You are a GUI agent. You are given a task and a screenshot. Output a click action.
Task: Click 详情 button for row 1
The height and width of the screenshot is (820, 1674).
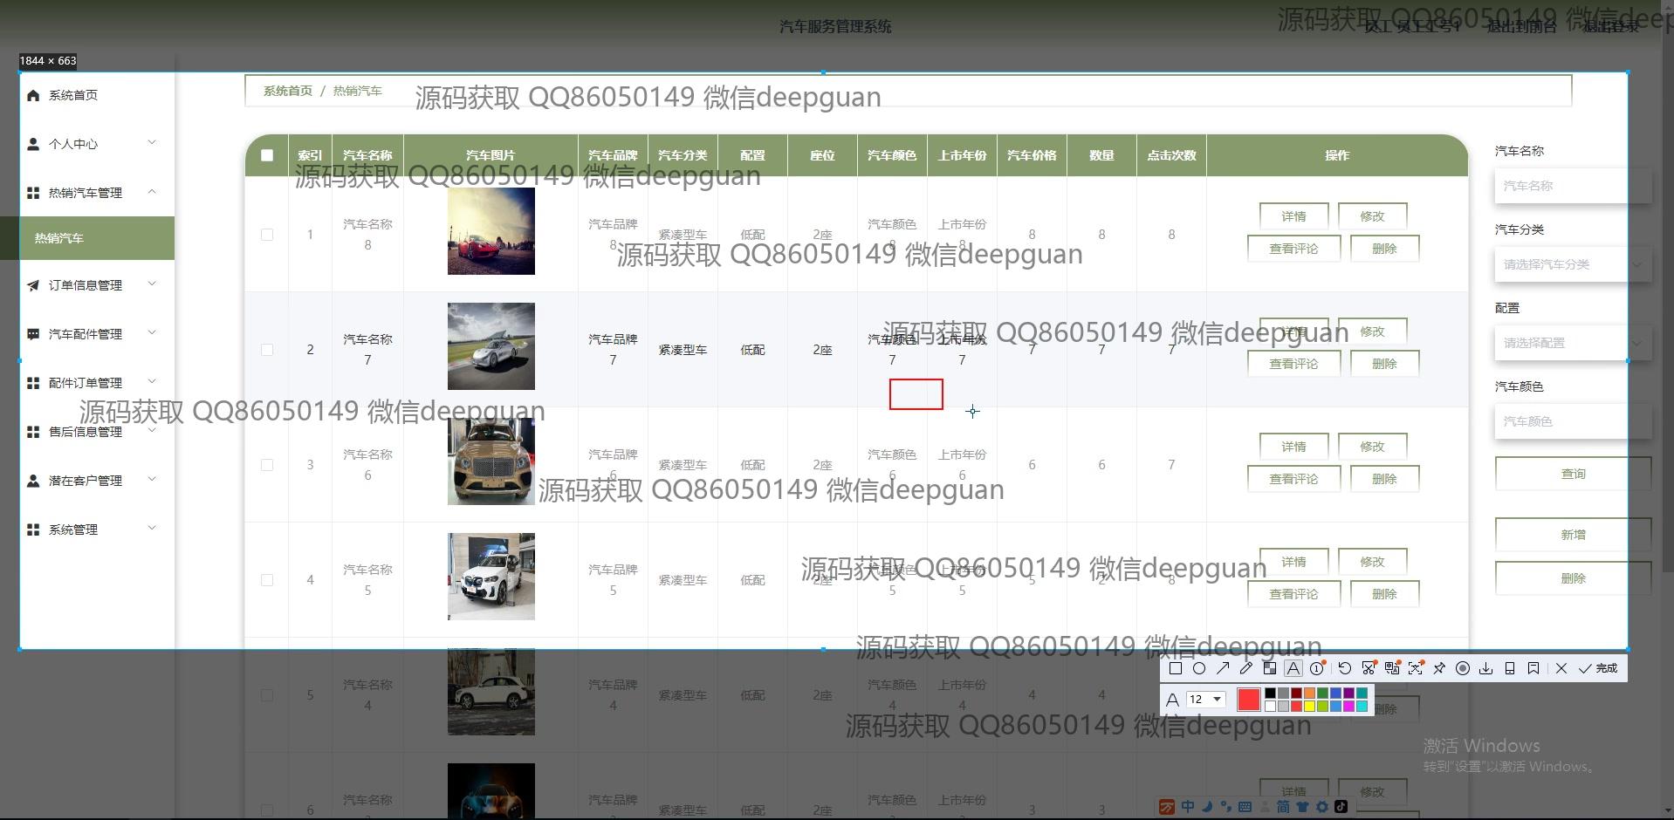(x=1293, y=216)
